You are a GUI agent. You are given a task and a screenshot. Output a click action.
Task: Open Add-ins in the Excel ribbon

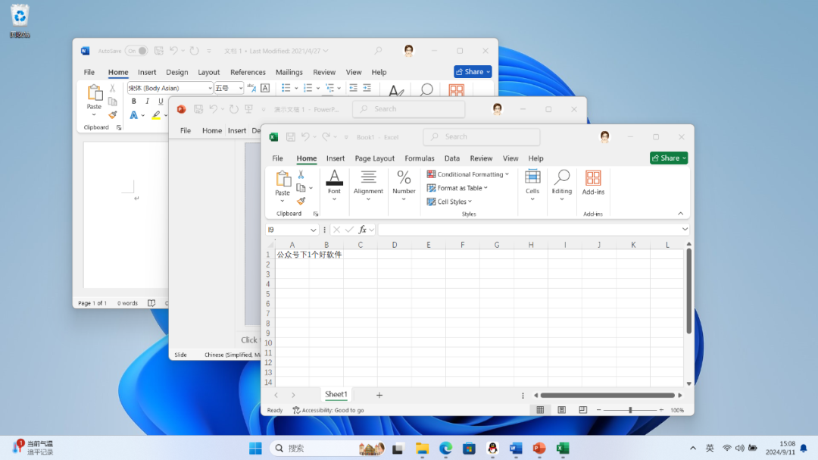(593, 183)
